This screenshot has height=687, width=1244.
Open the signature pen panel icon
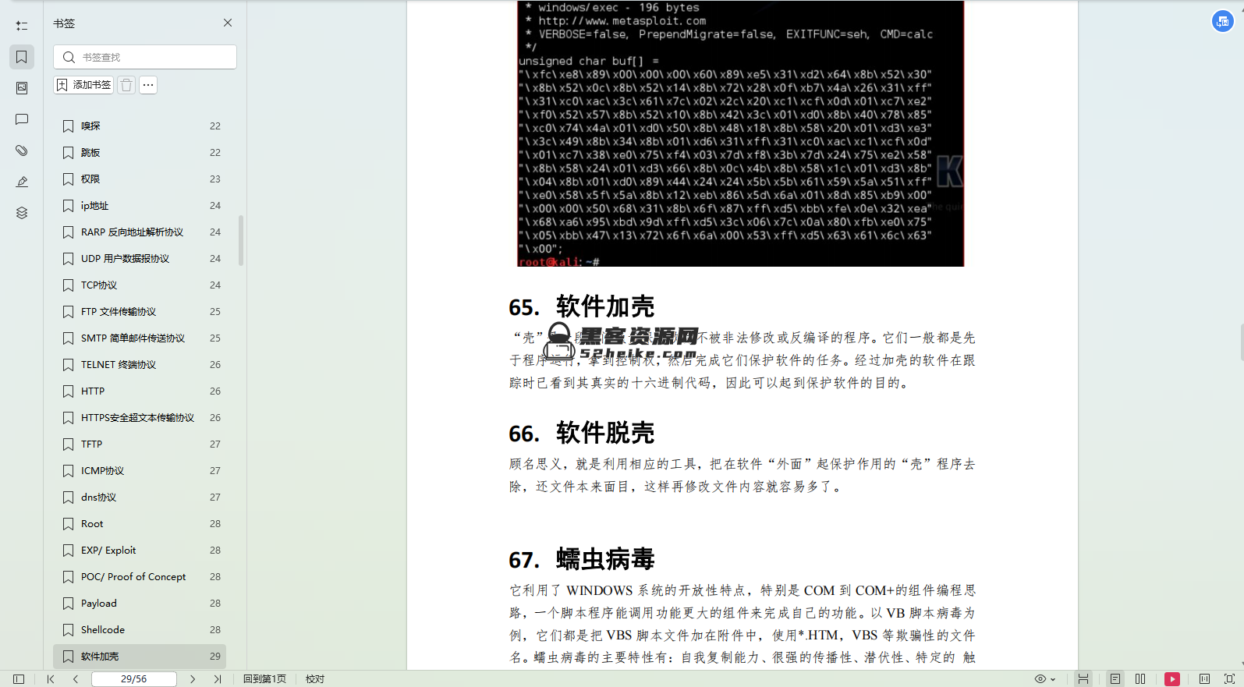(x=22, y=182)
